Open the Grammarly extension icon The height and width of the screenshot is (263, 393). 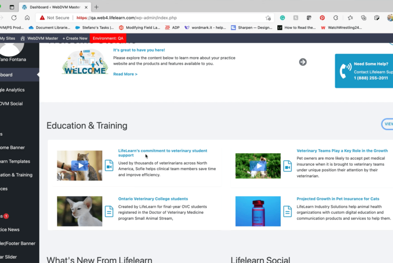pos(283,18)
